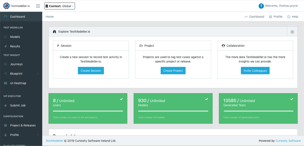Screen dimensions: 304x146
Task: Open Models in the sidebar
Action: click(15, 37)
